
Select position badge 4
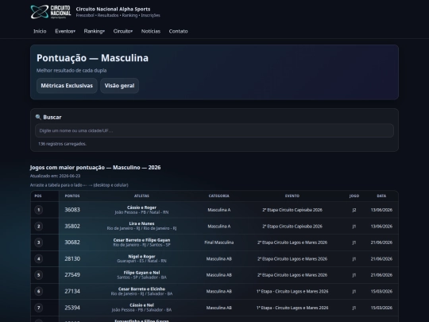coord(39,258)
